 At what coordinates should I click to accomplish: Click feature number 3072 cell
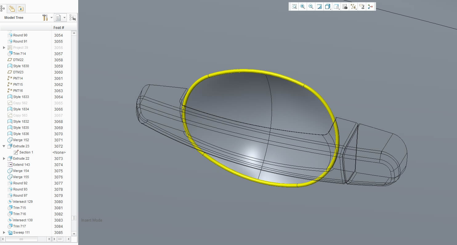[59, 146]
